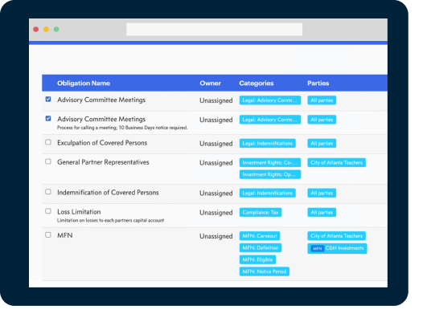Click the MFN: Eligible category tag
Image resolution: width=431 pixels, height=330 pixels.
click(x=257, y=259)
